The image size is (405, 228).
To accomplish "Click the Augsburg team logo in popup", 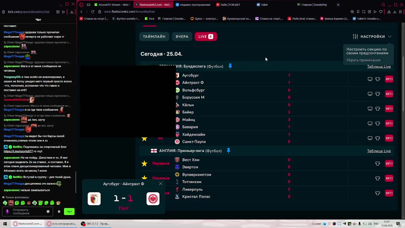I will coord(94,199).
